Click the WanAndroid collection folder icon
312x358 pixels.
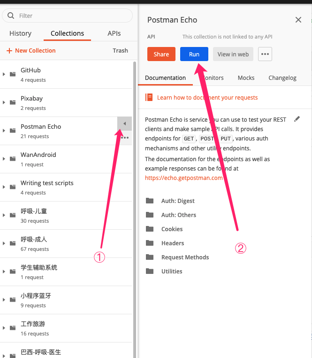tap(13, 159)
